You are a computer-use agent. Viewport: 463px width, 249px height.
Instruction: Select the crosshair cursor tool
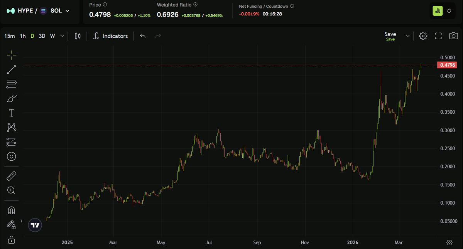[x=12, y=55]
